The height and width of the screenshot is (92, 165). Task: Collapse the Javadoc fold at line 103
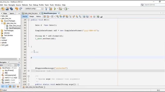pyautogui.click(x=29, y=76)
